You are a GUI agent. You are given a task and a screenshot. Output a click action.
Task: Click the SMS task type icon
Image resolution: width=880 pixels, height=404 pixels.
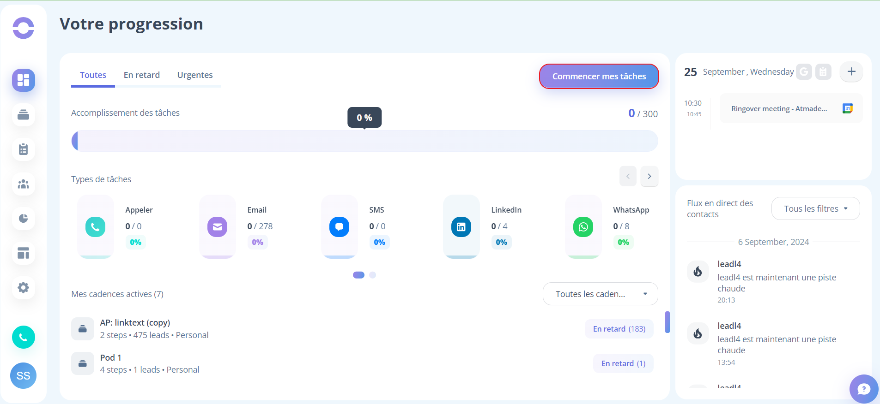[340, 227]
